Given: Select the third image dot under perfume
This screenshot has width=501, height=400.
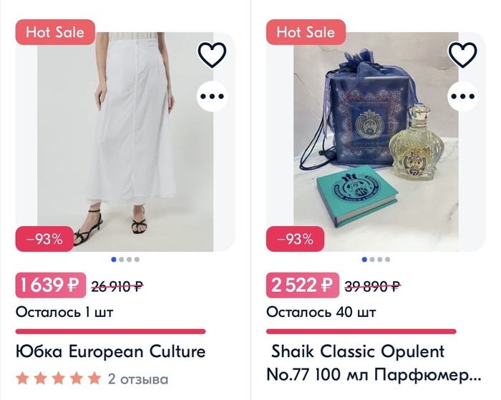Looking at the screenshot, I should pyautogui.click(x=380, y=260).
